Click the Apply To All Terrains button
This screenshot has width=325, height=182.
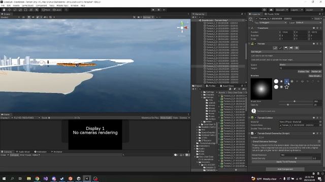pos(286,162)
